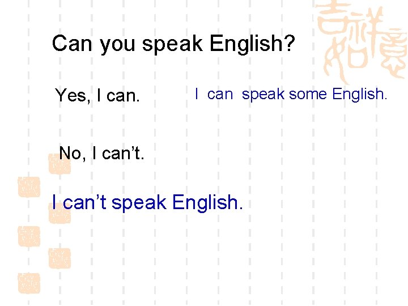Click the word "speak" in the title question

[172, 44]
